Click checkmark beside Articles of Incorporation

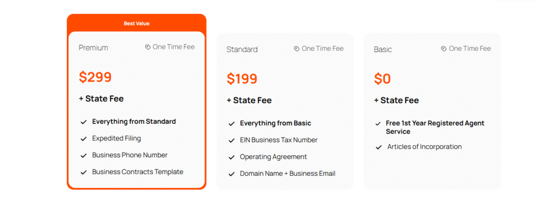point(379,147)
